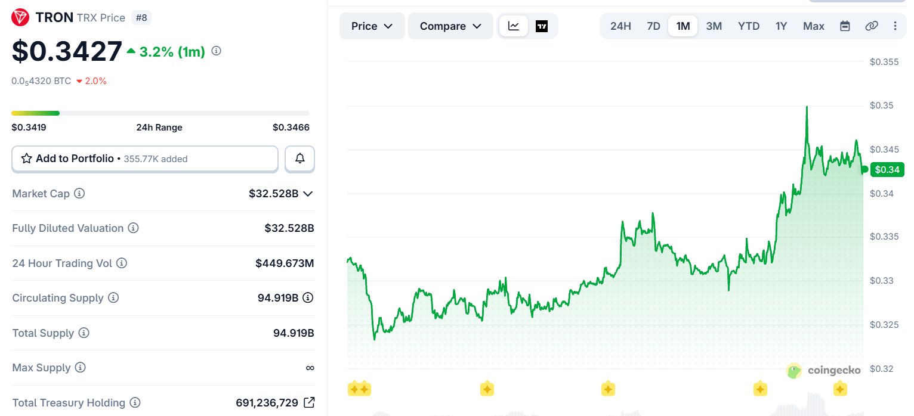Click the bell price alert button
Screen dimensions: 914x416
pos(299,159)
